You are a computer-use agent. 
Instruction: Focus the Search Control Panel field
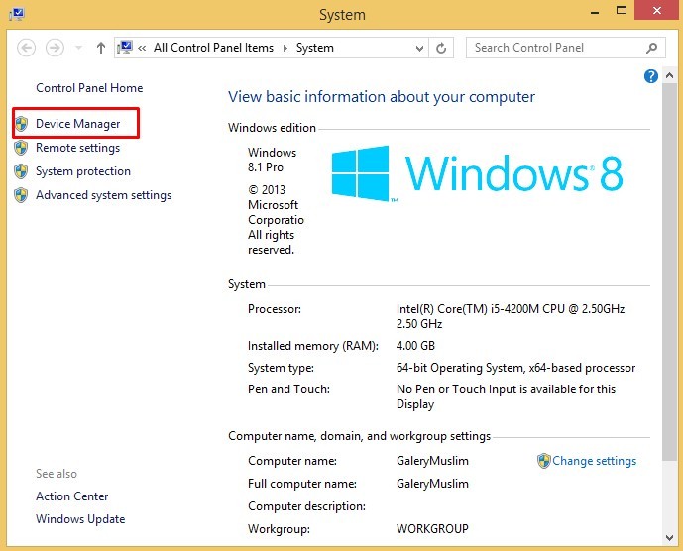pos(565,48)
